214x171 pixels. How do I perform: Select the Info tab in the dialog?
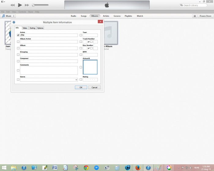pyautogui.click(x=17, y=28)
